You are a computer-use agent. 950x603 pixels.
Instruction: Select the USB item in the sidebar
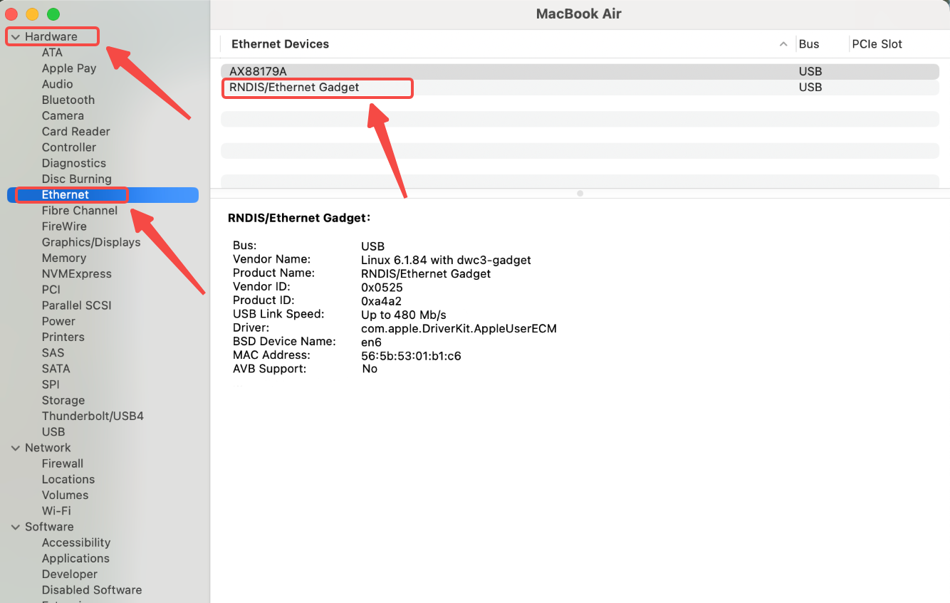pyautogui.click(x=53, y=432)
